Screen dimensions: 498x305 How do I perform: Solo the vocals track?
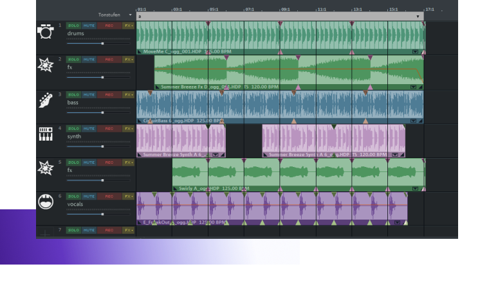point(73,196)
